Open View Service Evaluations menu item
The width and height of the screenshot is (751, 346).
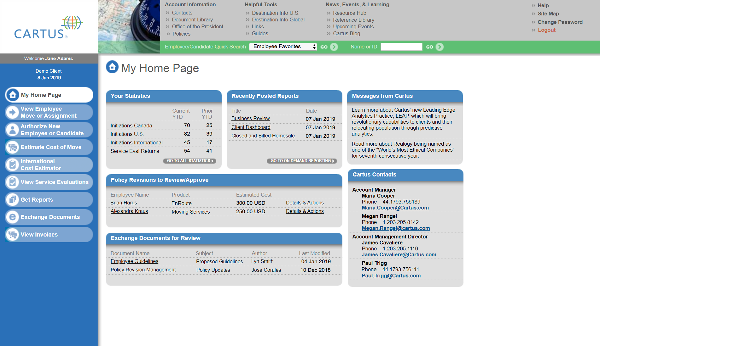coord(54,182)
